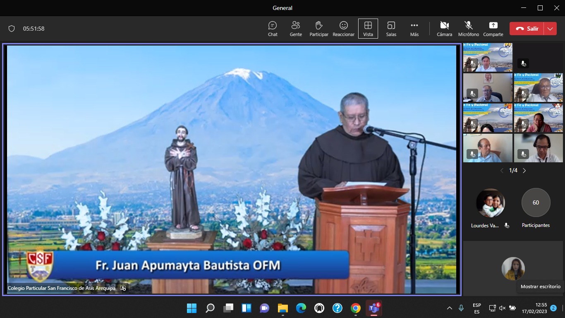Open the Reaccionar emoji menu

[x=343, y=29]
